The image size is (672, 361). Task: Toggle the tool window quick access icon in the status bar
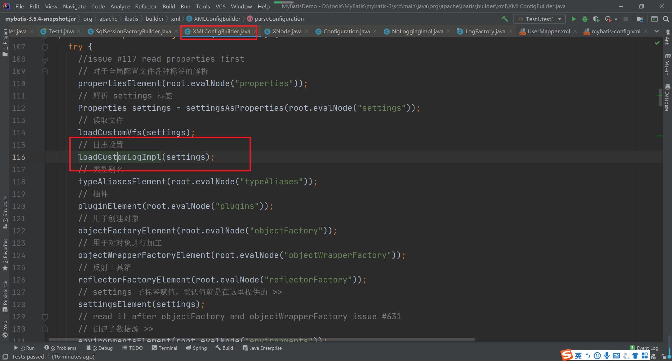coord(5,356)
